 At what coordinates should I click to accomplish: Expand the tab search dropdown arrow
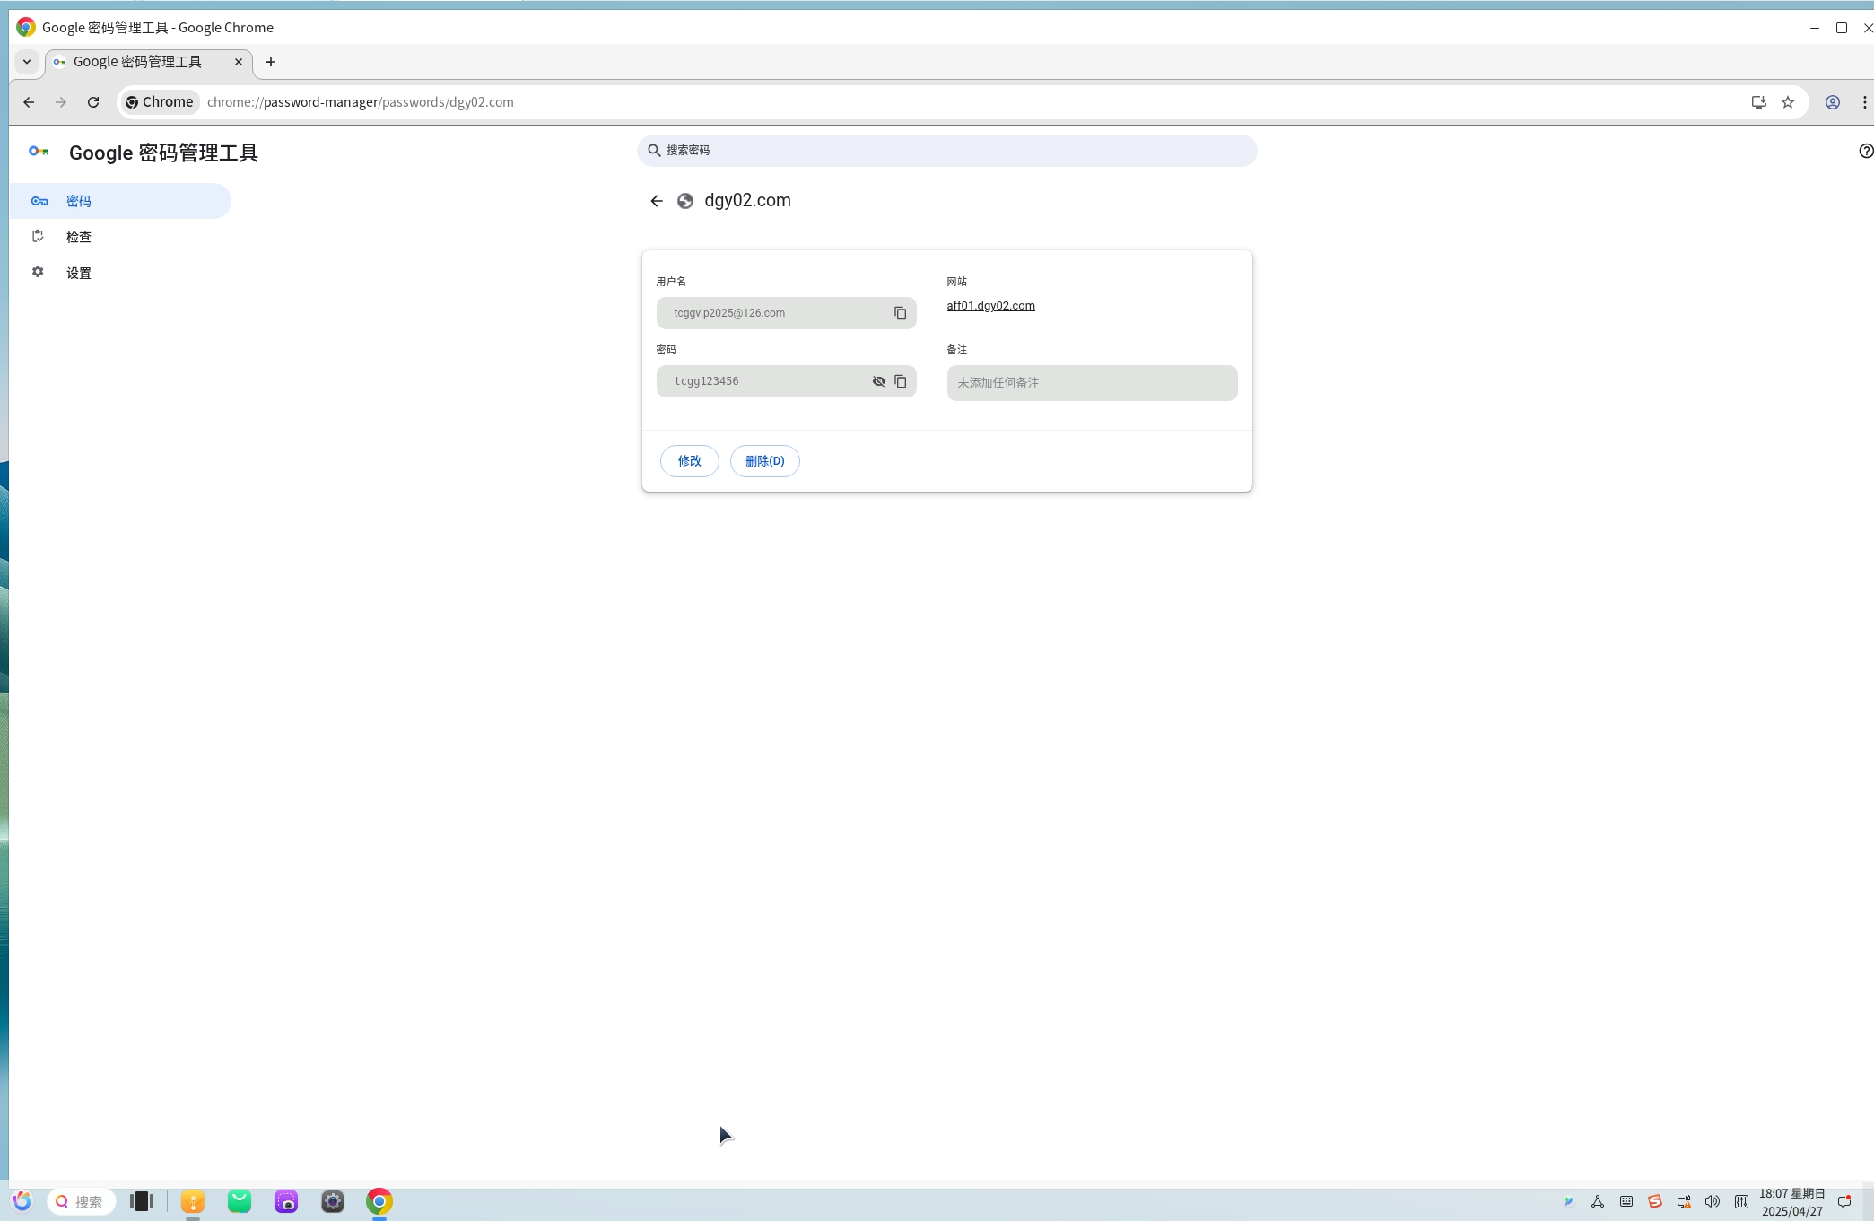tap(27, 62)
